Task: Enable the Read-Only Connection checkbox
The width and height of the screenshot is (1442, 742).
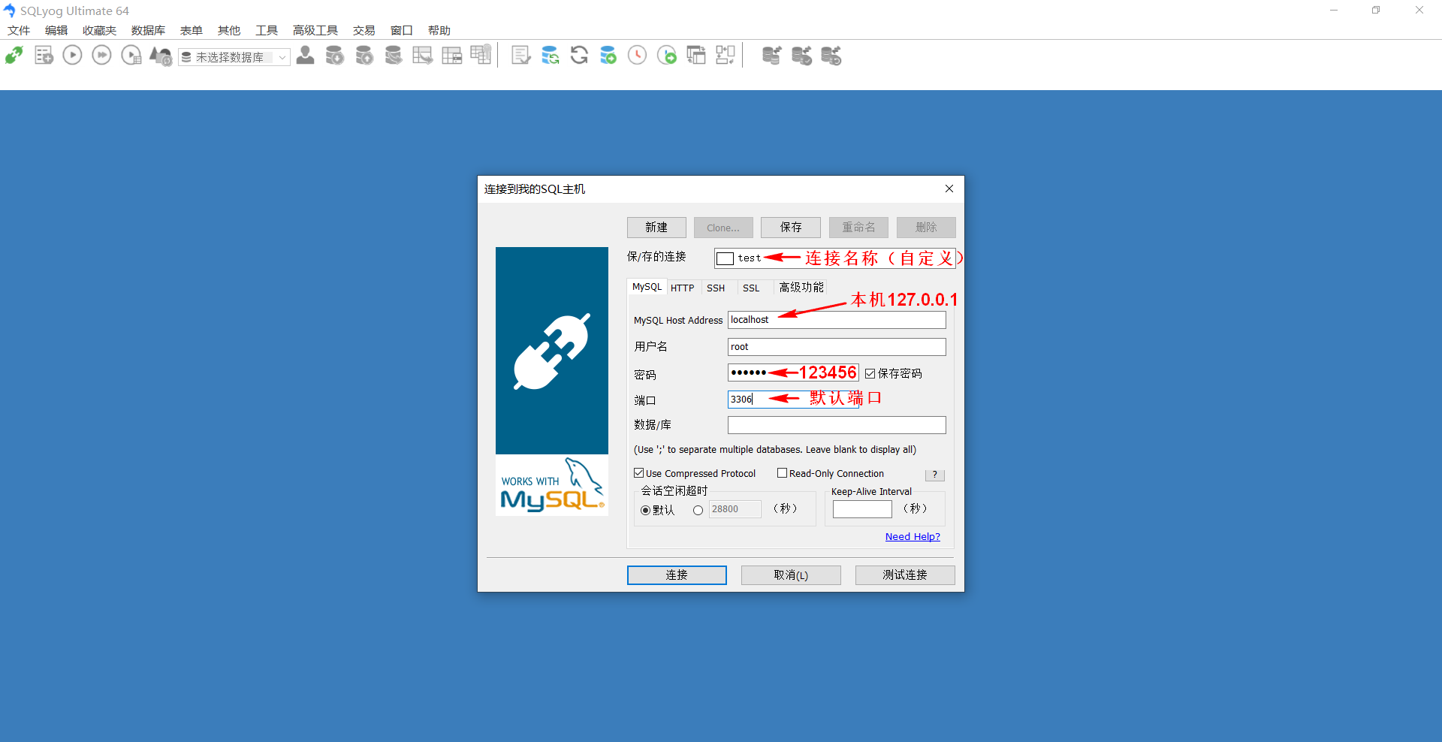Action: click(782, 473)
